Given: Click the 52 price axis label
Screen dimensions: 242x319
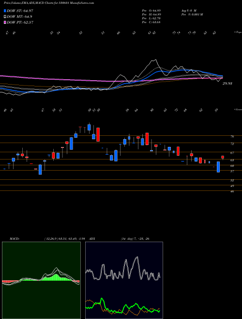Looking at the screenshot, I should coord(232,180).
